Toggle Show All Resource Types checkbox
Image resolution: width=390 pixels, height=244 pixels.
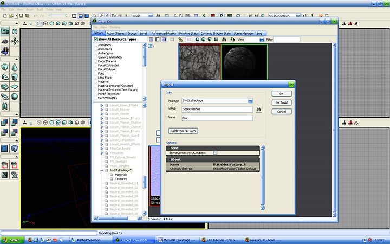(x=96, y=40)
